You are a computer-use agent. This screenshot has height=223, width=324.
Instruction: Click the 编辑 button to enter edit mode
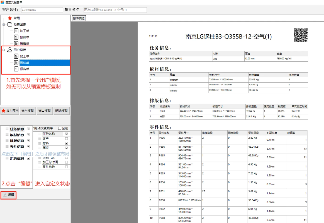(x=8, y=195)
